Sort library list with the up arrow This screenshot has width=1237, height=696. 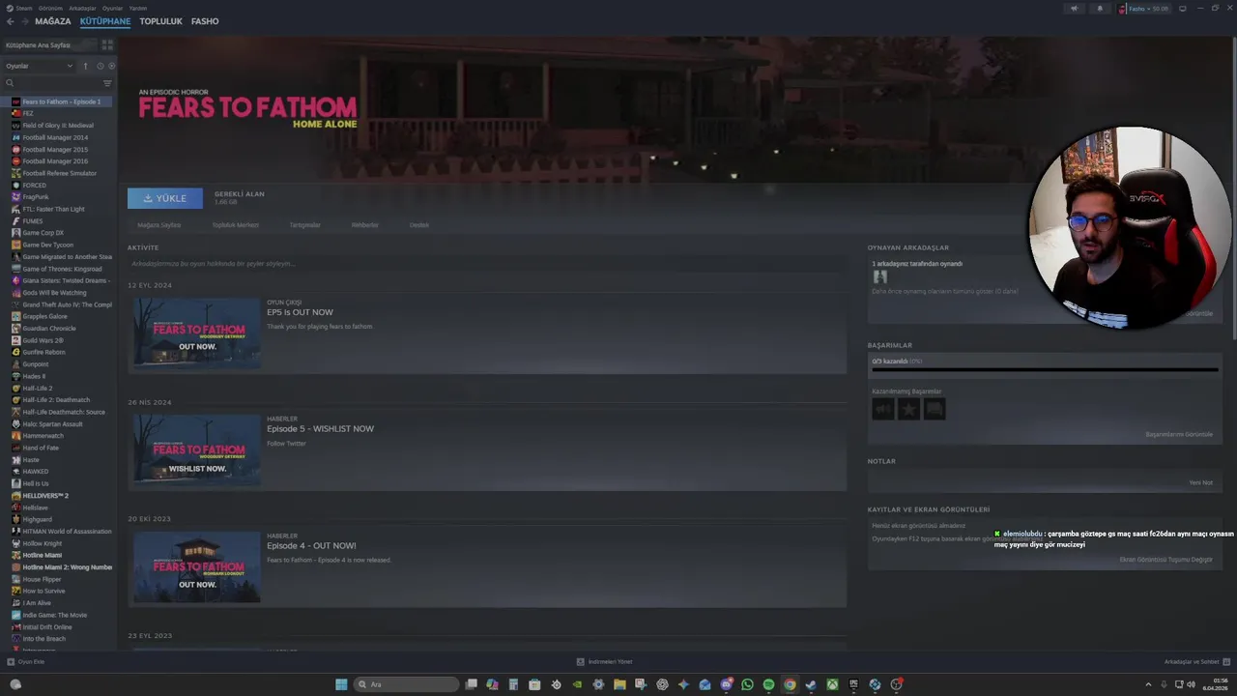pyautogui.click(x=85, y=66)
